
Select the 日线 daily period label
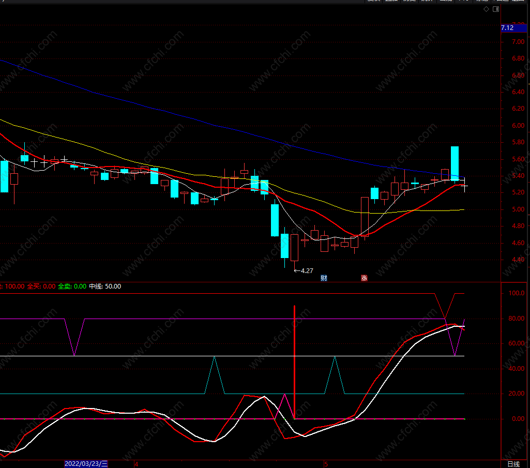tap(513, 464)
